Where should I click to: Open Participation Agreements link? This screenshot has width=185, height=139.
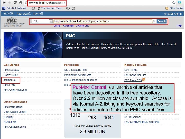pos(77,75)
